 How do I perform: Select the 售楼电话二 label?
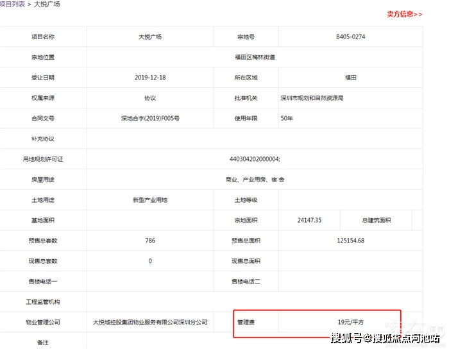(246, 282)
